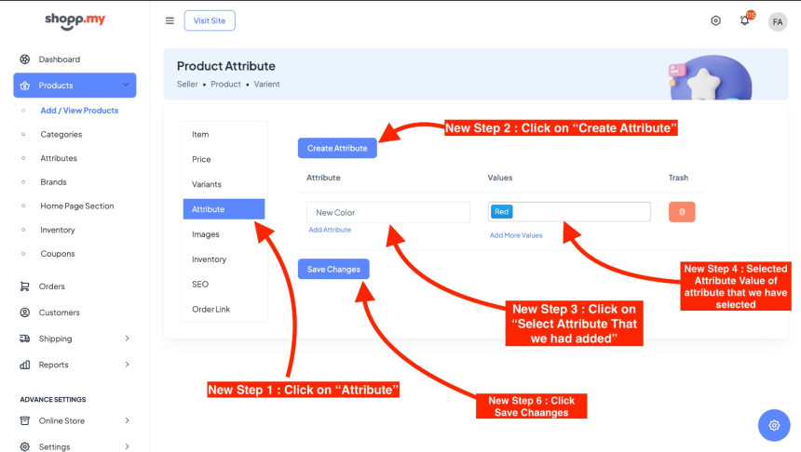The height and width of the screenshot is (452, 801).
Task: Open the Inventory product tab
Action: pyautogui.click(x=209, y=259)
